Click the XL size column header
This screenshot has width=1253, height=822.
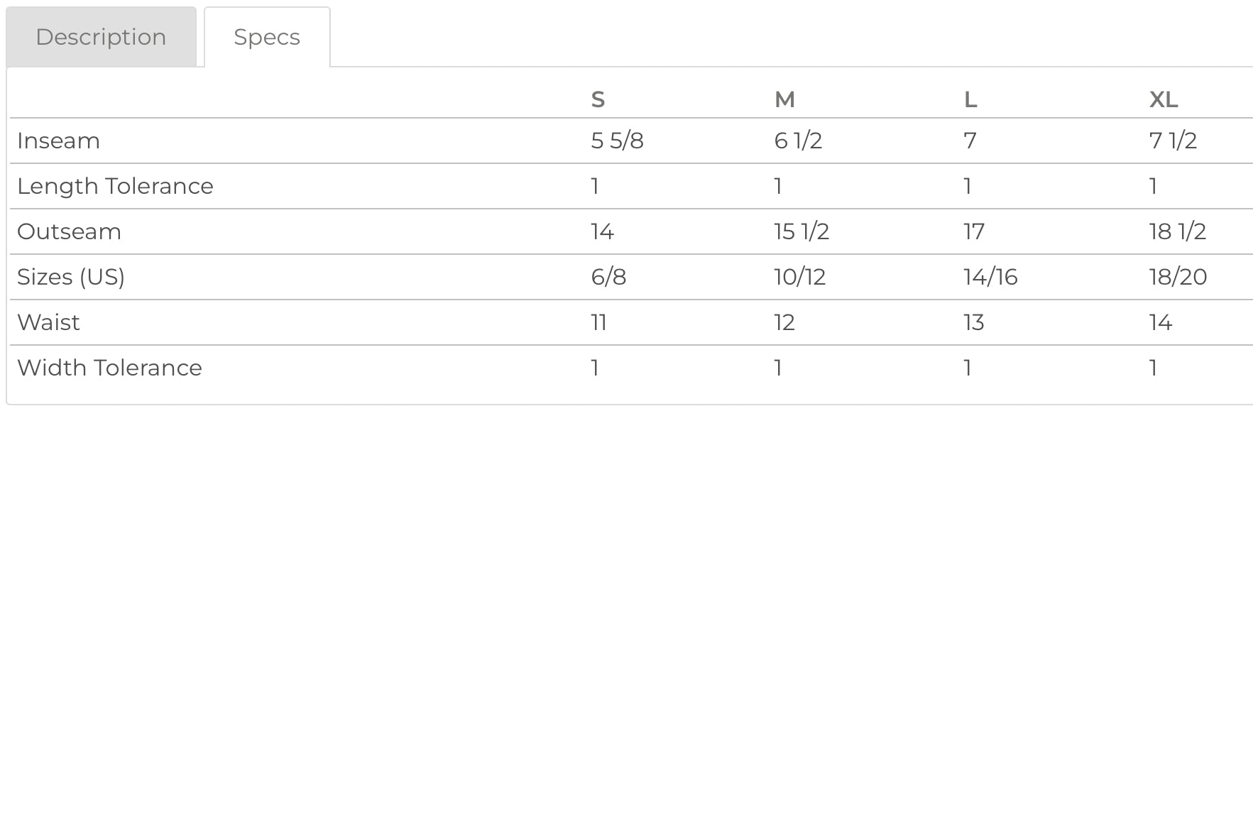tap(1164, 99)
